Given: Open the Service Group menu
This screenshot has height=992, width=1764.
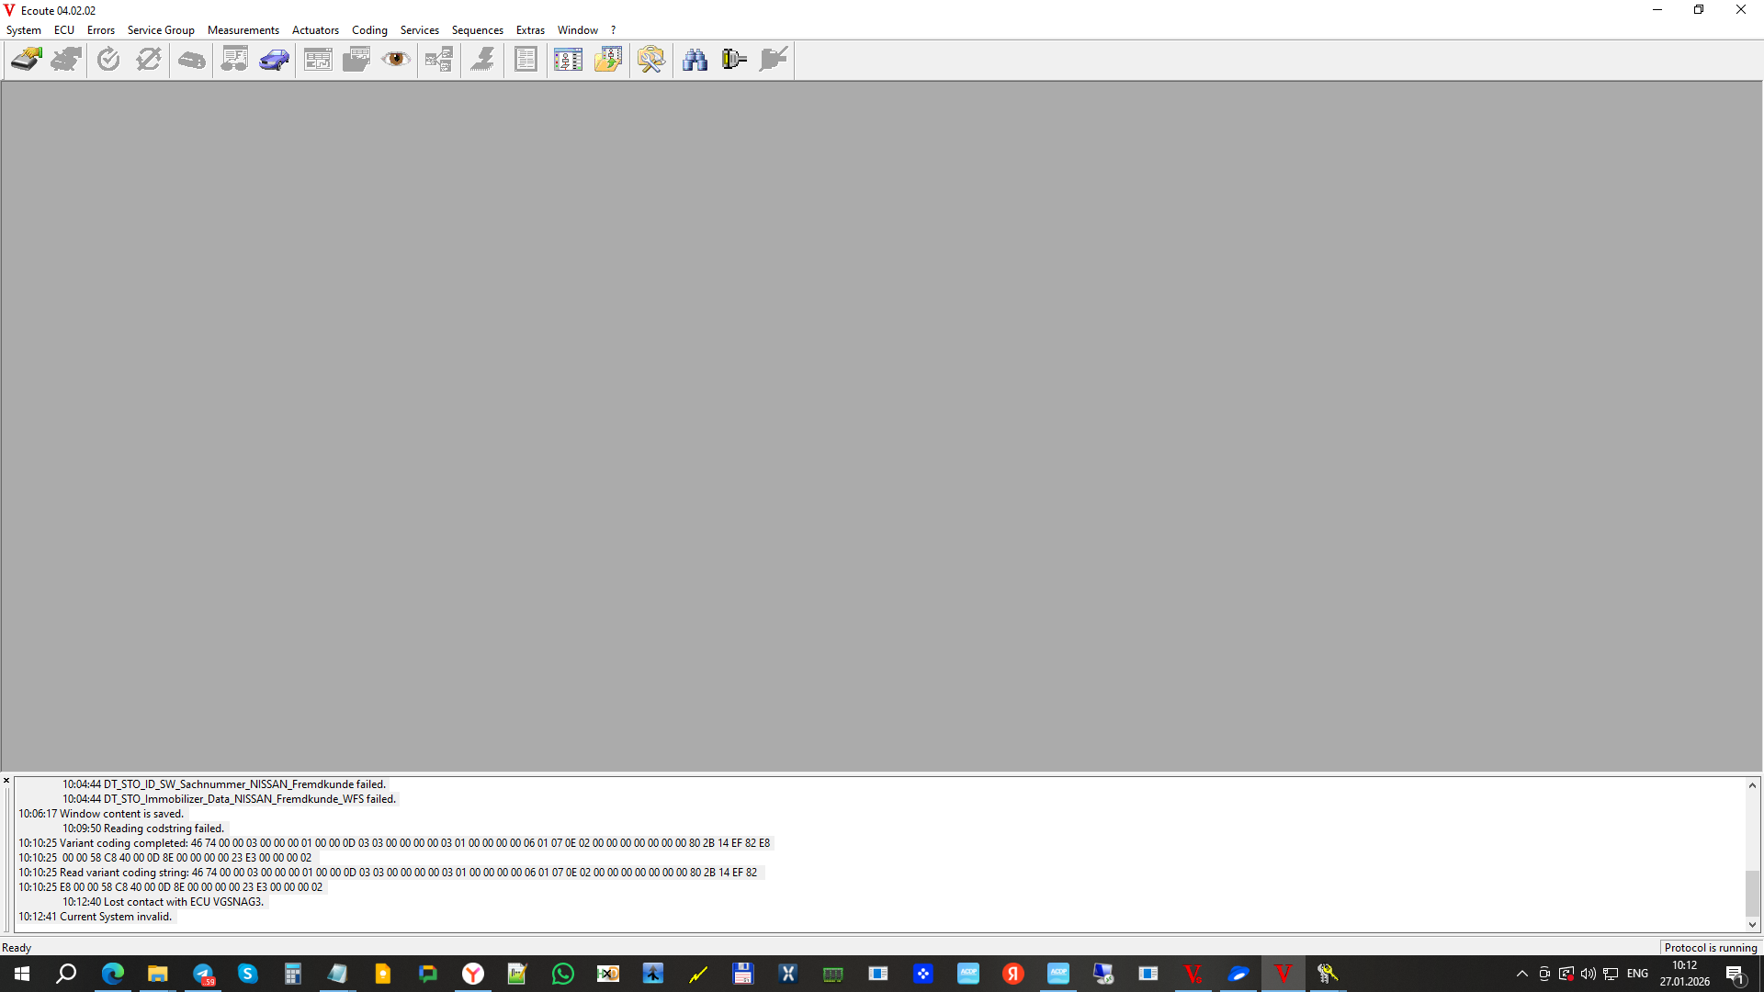Looking at the screenshot, I should tap(161, 30).
